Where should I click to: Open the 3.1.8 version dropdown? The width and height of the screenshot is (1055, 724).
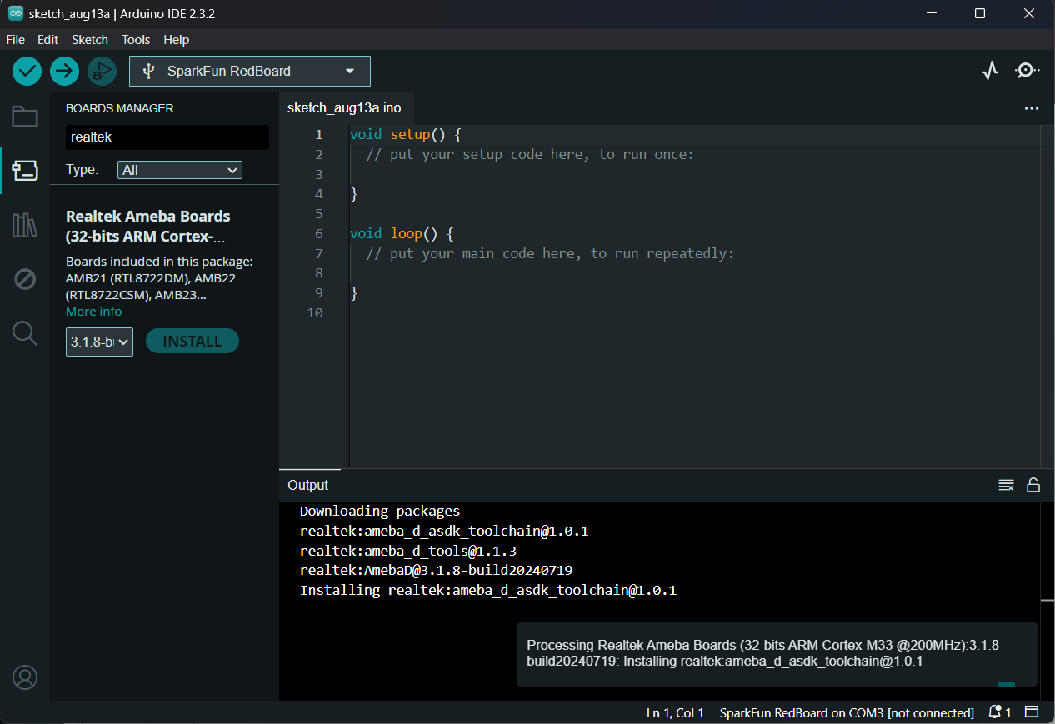click(99, 342)
